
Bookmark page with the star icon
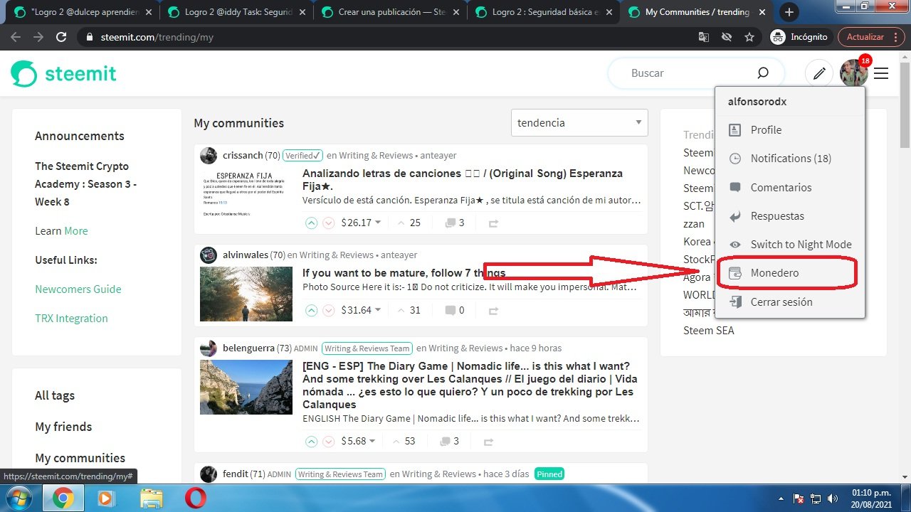[x=749, y=37]
